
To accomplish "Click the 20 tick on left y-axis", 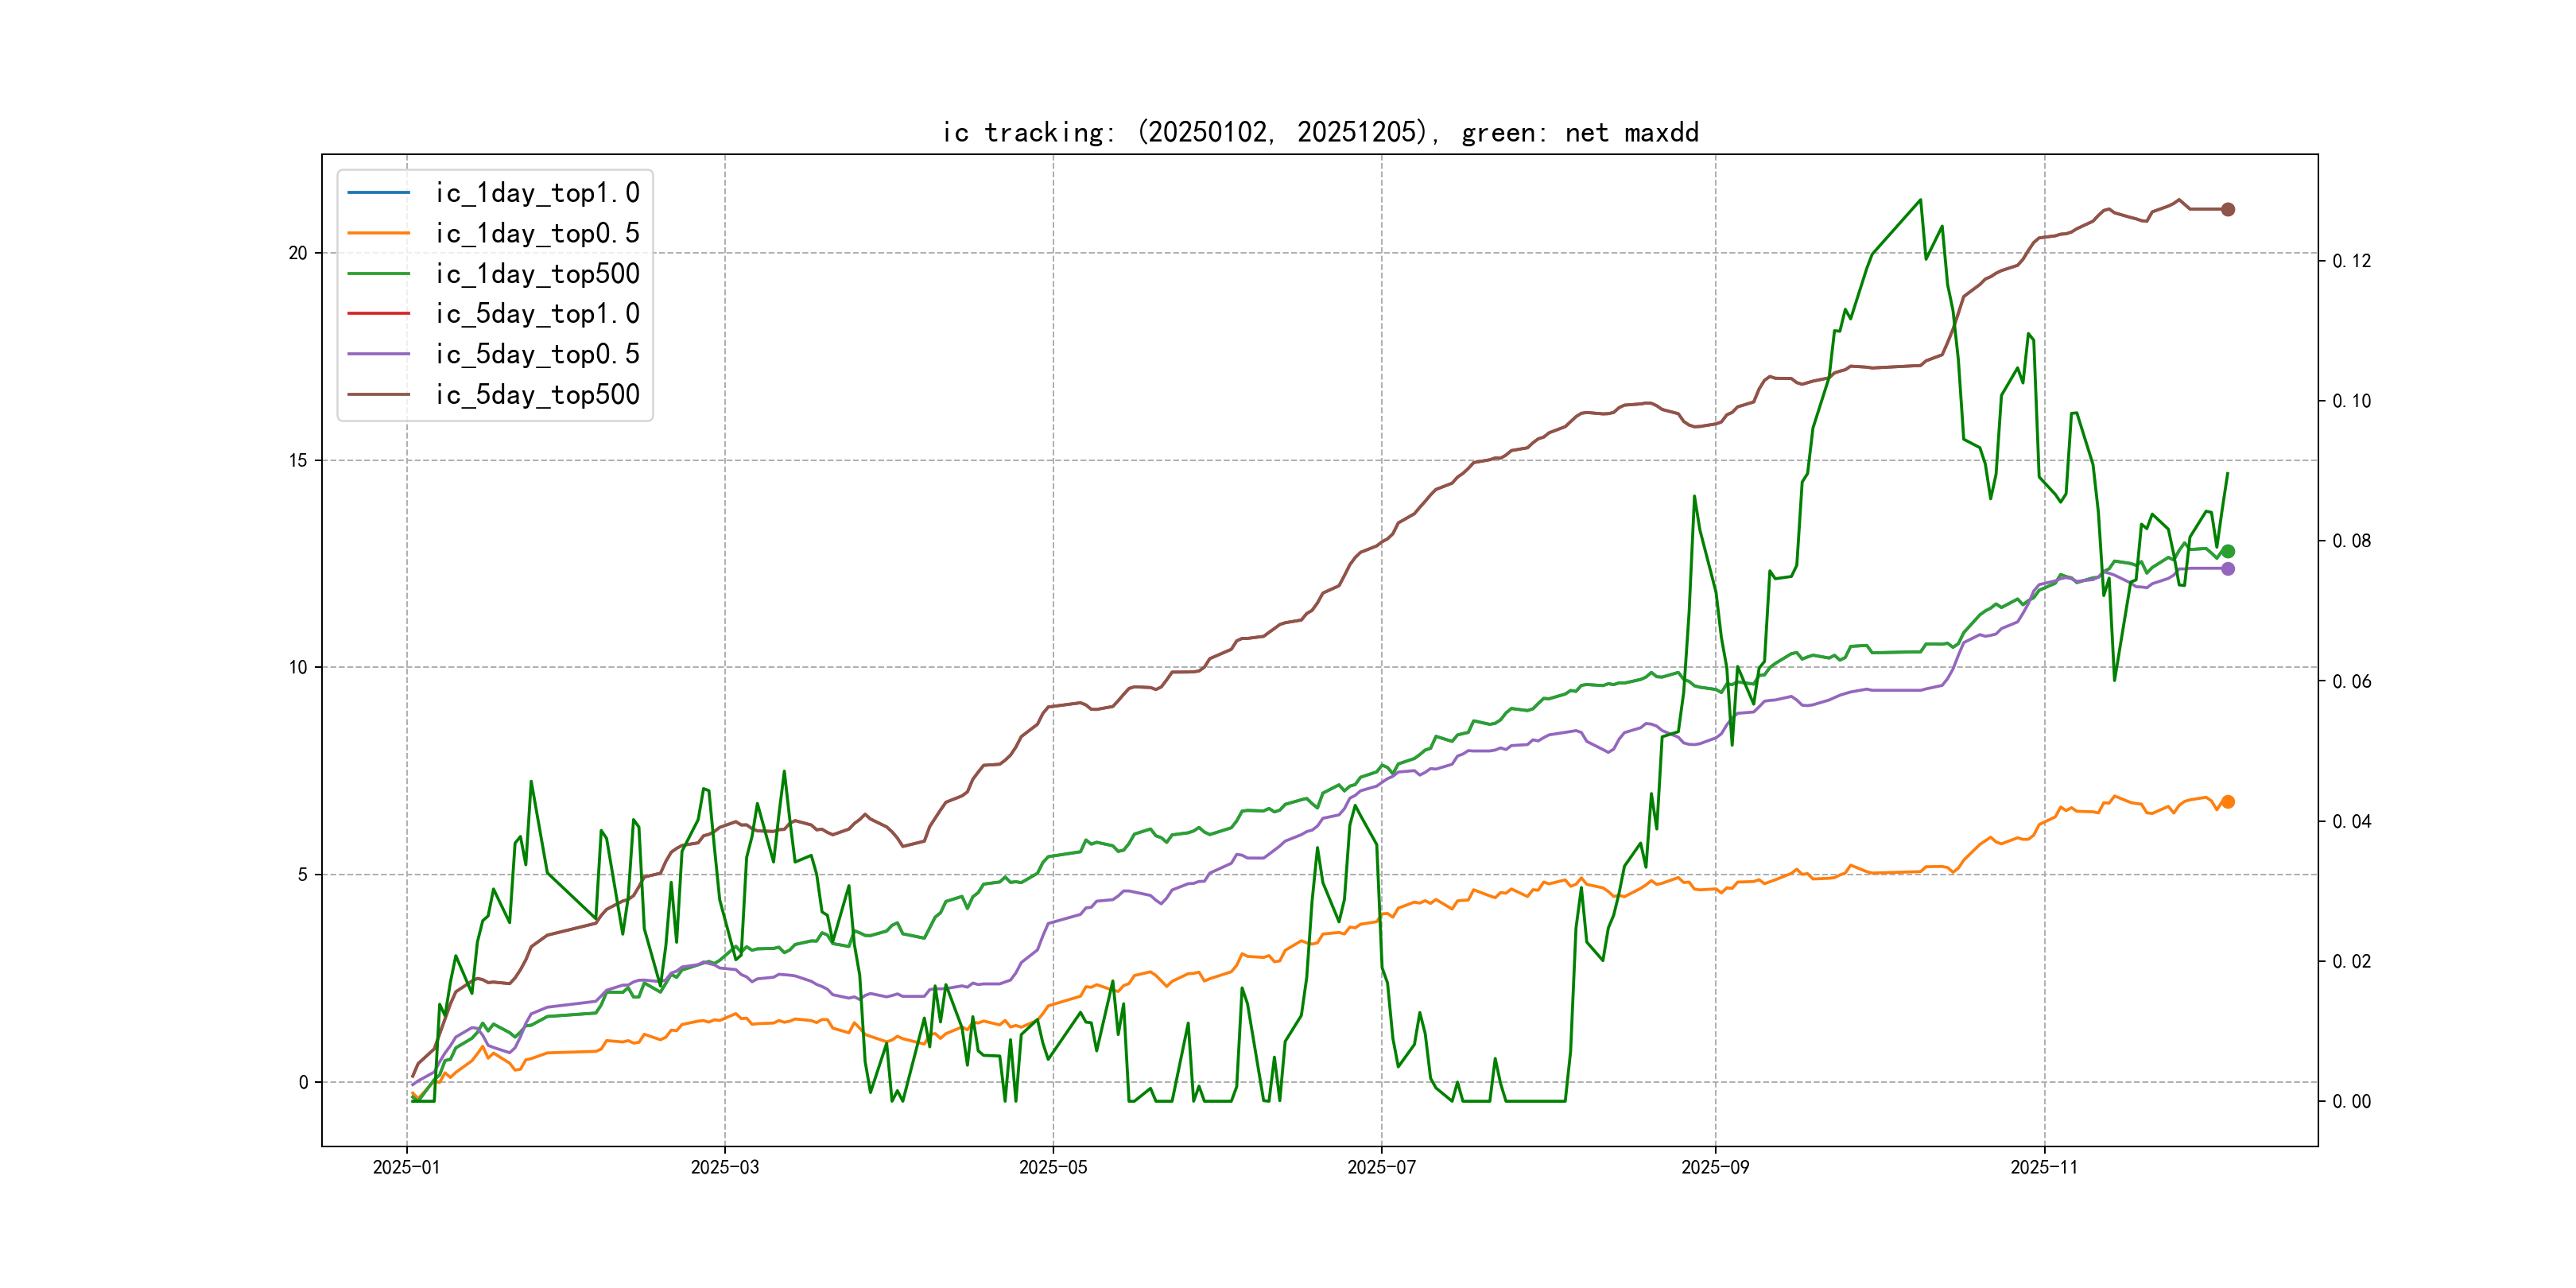I will click(298, 253).
